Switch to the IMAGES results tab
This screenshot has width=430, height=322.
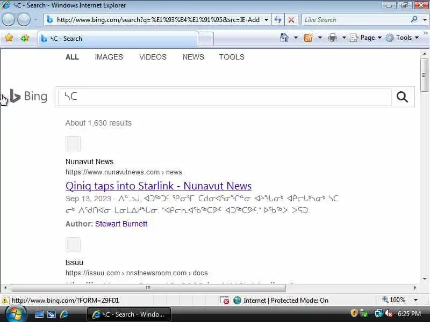point(109,57)
